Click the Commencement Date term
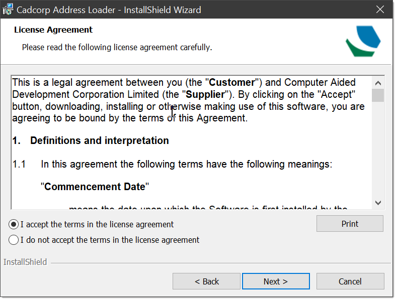 tap(95, 187)
